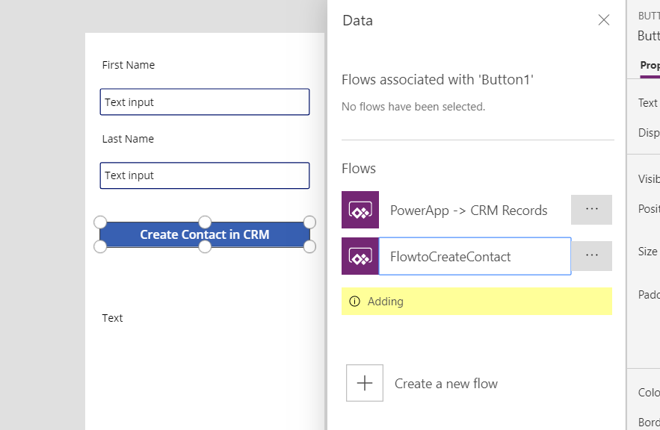Switch to the Properties tab
This screenshot has height=430, width=660.
pos(650,66)
